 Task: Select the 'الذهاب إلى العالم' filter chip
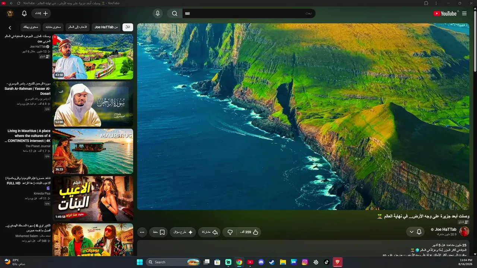(x=78, y=27)
